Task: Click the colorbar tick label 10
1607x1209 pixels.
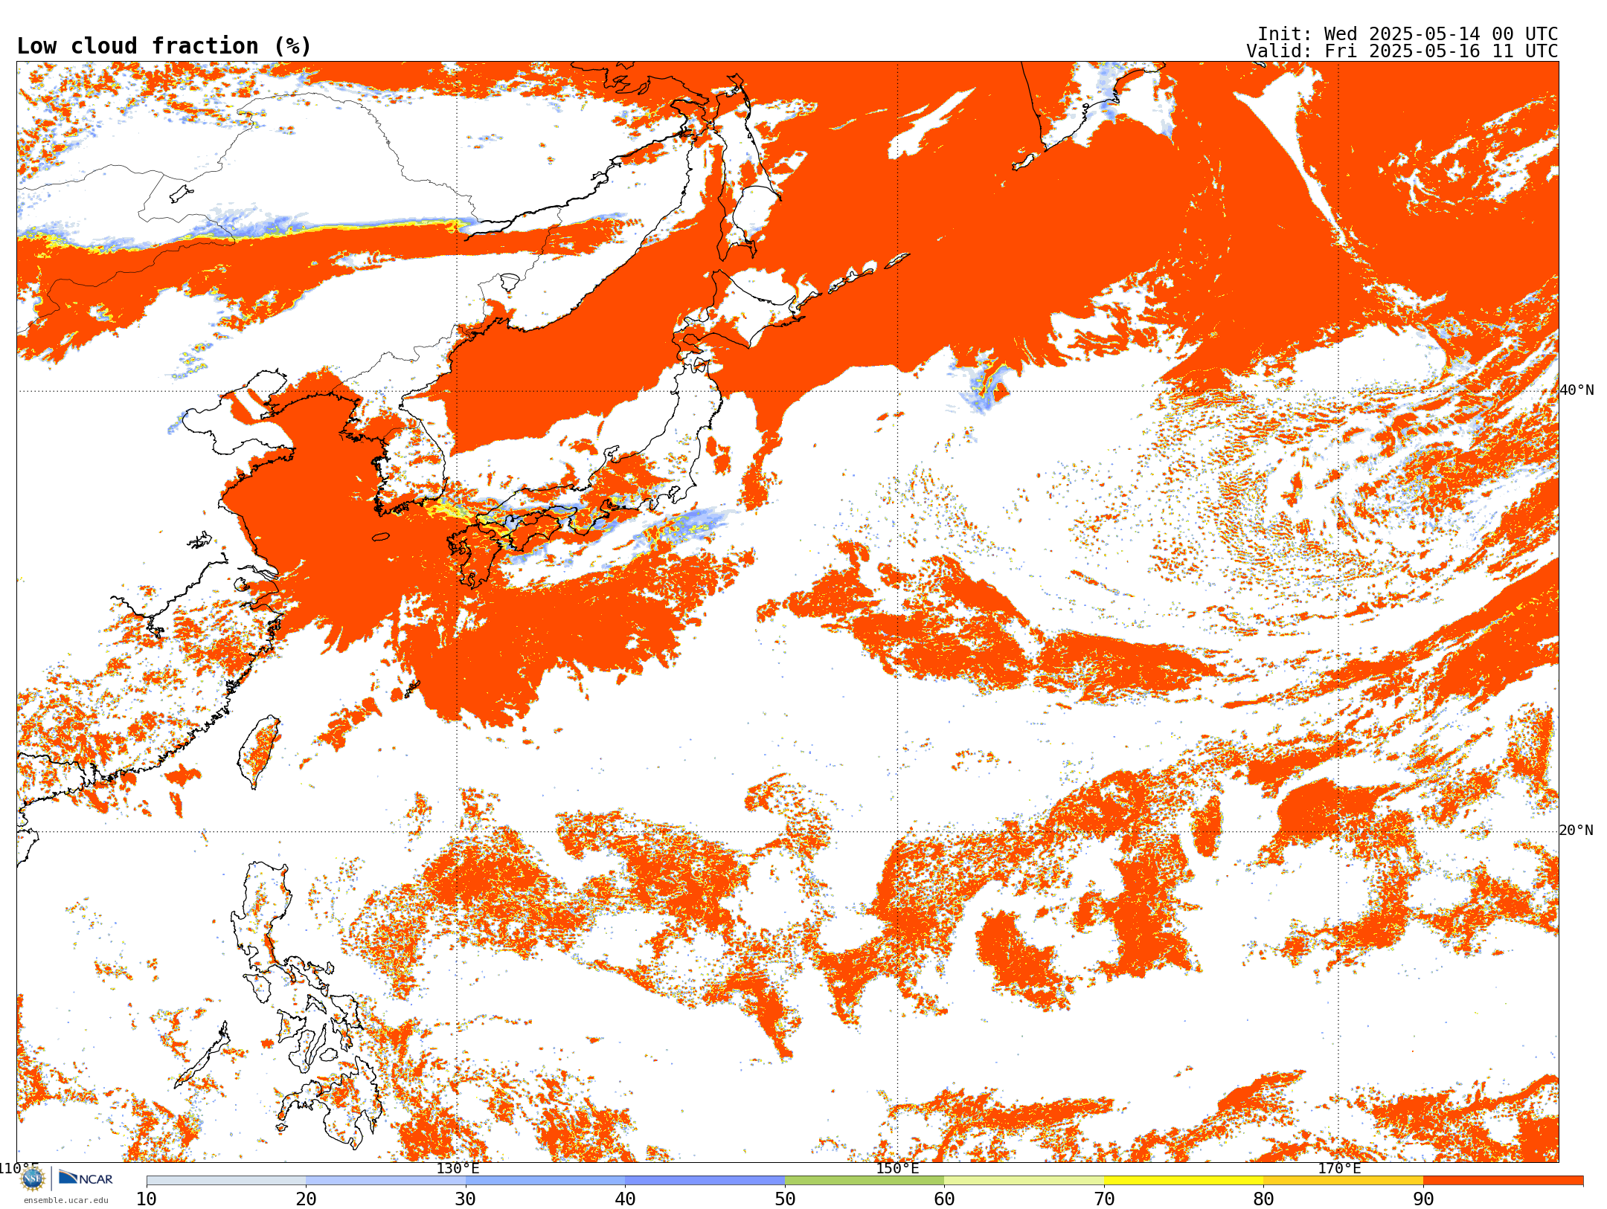Action: [x=147, y=1199]
